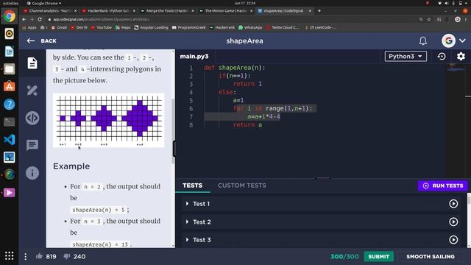Click the notifications bell icon
471x265 pixels.
coord(423,41)
